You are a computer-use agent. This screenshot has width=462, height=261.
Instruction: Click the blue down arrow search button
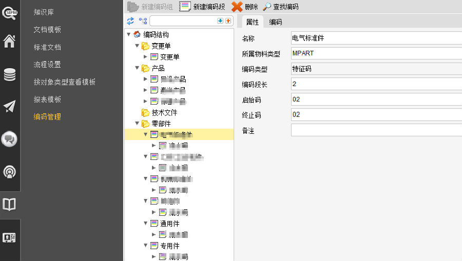220,21
